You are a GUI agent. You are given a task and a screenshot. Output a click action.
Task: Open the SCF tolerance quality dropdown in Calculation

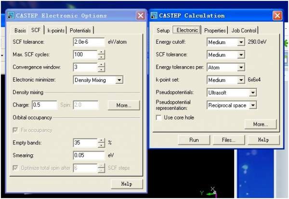click(x=241, y=55)
